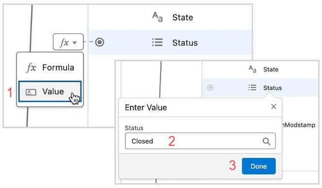Close the Enter Value dialog
Screen dimensions: 322x188
coord(274,106)
